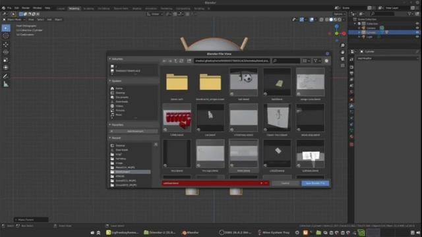Select the Transform tool in viewport toolbar

click(6, 67)
